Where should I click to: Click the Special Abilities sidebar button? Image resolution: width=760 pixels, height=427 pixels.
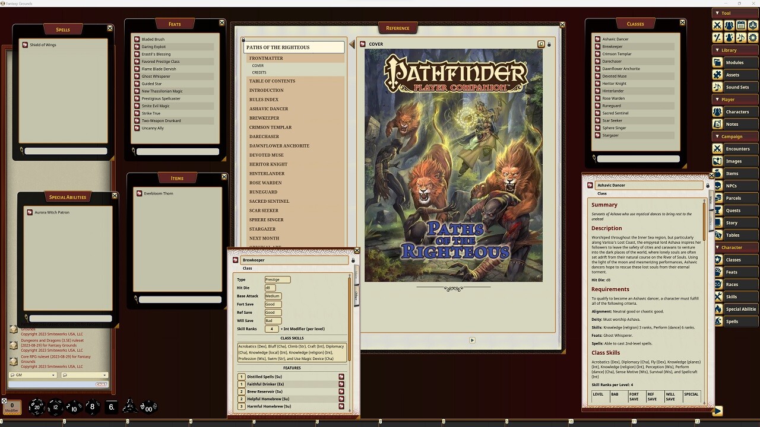coord(741,309)
